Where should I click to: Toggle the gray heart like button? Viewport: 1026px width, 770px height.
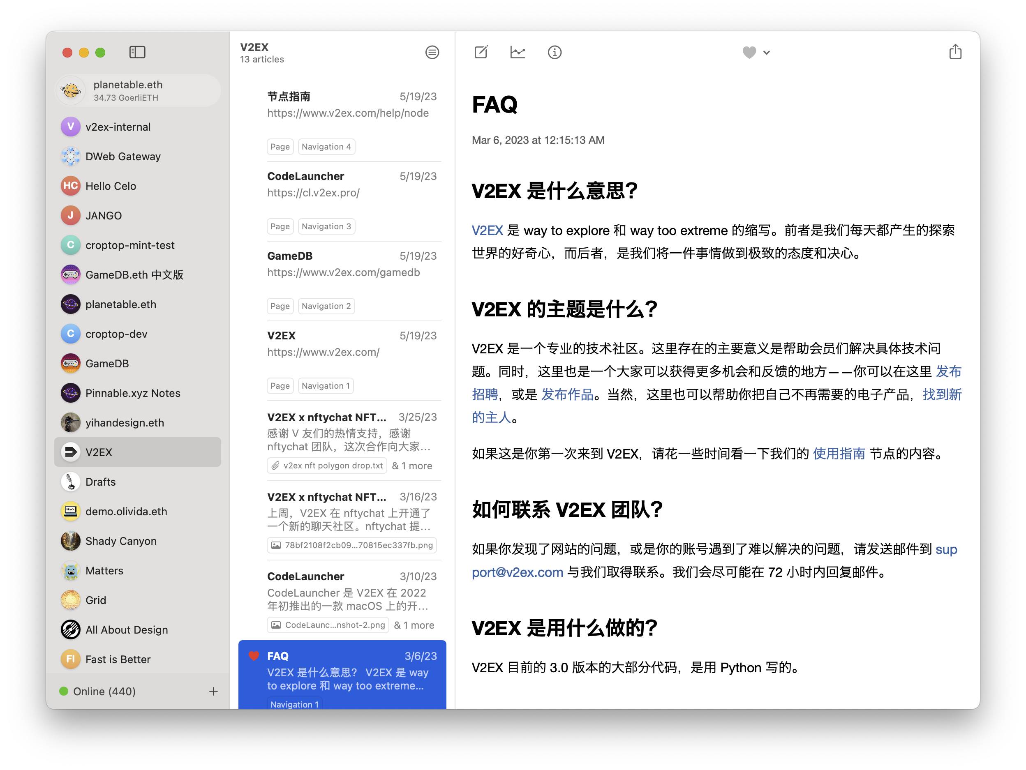click(x=749, y=52)
